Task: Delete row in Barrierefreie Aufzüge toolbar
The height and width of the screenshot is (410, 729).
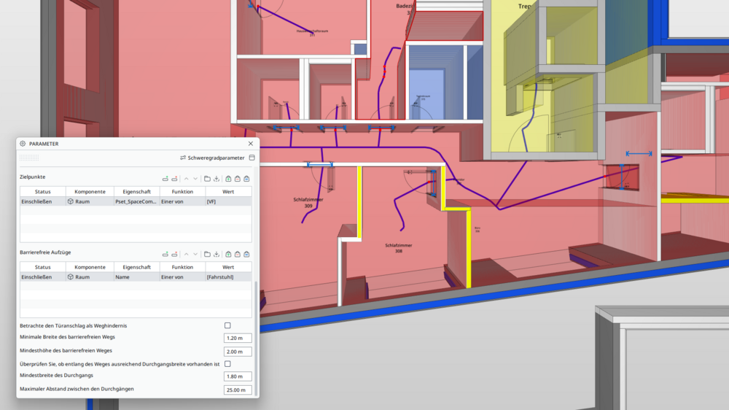Action: tap(174, 254)
